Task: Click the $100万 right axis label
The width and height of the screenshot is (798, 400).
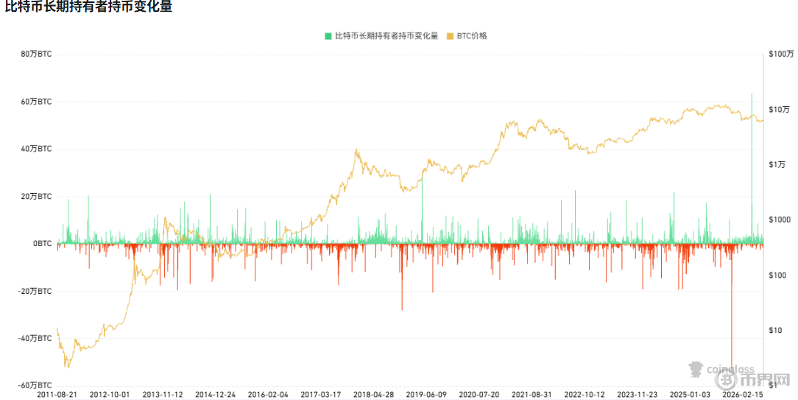Action: tap(781, 54)
